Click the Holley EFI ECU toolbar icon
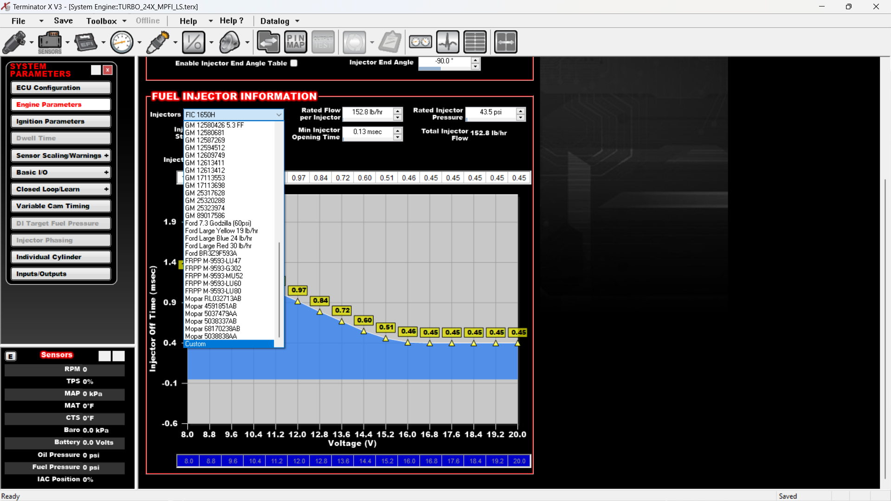Image resolution: width=891 pixels, height=501 pixels. (x=86, y=42)
